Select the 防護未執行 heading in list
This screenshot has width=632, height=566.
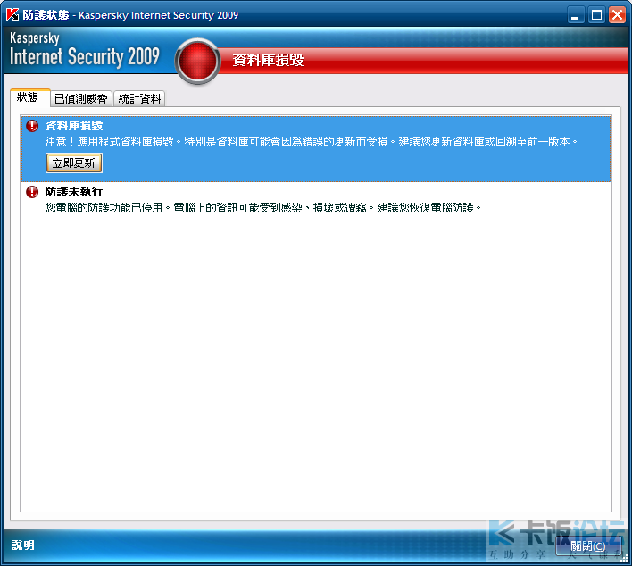click(x=74, y=191)
